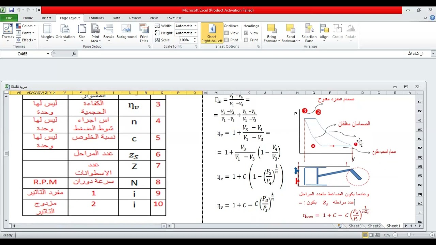
Task: Insert a new worksheet tab
Action: (340, 226)
